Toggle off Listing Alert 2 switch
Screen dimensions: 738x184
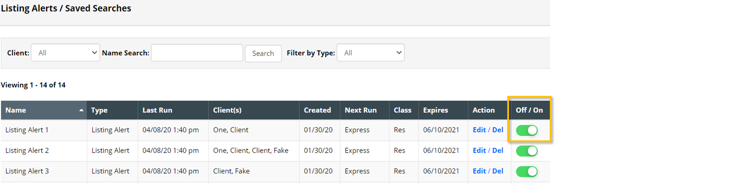pos(526,151)
